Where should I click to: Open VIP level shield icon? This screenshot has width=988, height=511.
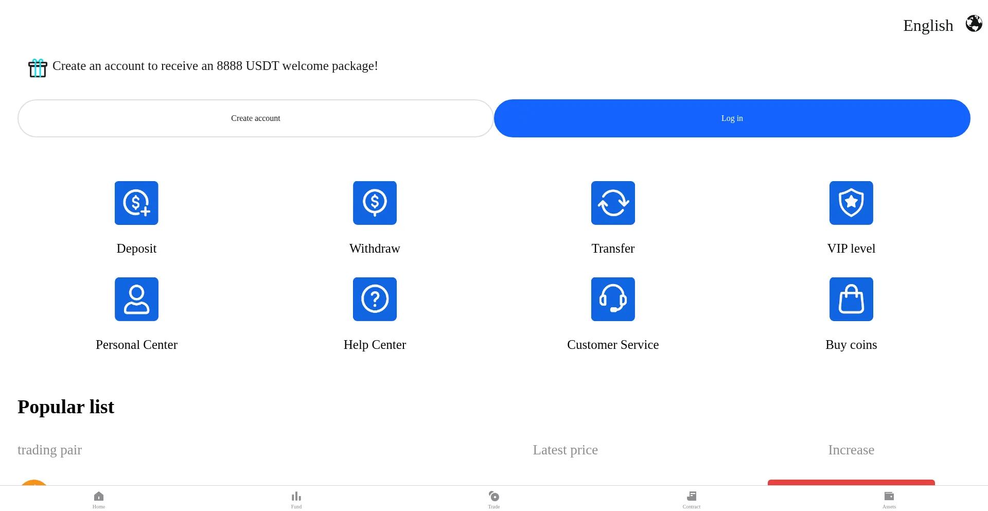[x=851, y=203]
